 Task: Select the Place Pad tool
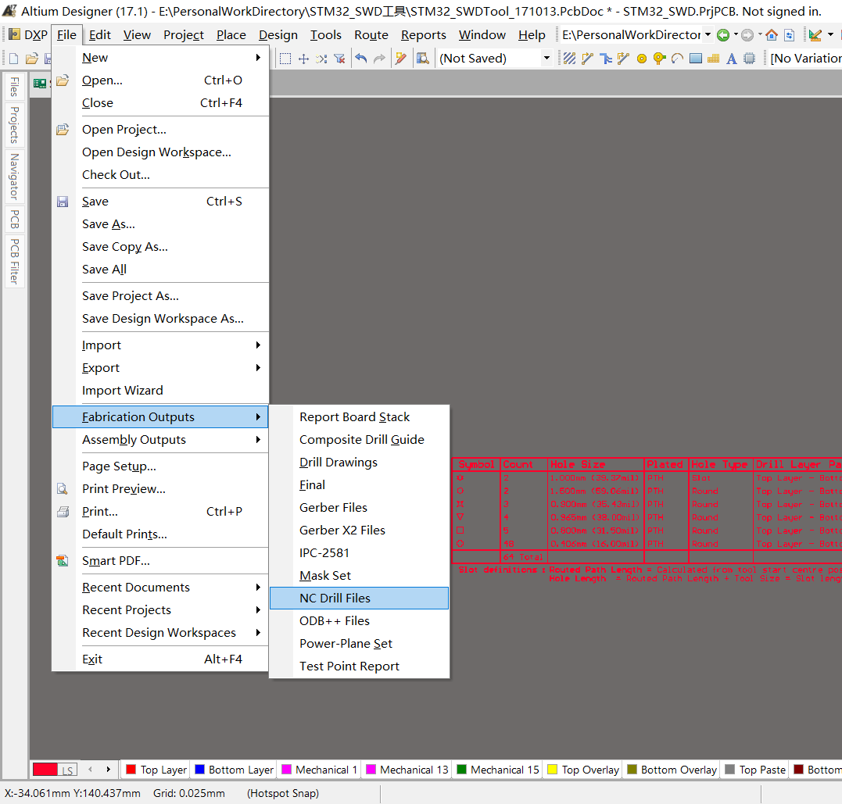pyautogui.click(x=642, y=59)
